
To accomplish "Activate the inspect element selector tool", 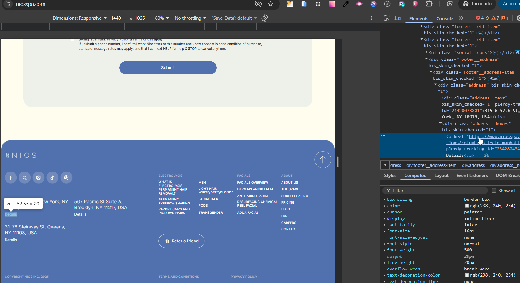I will coord(387,18).
